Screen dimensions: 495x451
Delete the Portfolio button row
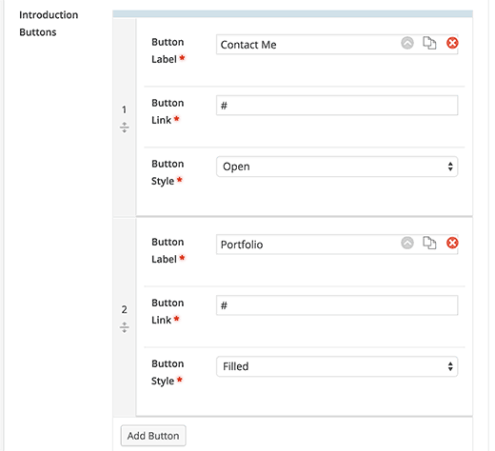click(452, 243)
